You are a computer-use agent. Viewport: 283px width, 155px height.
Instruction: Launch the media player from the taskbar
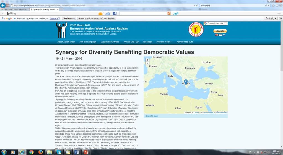(13, 152)
